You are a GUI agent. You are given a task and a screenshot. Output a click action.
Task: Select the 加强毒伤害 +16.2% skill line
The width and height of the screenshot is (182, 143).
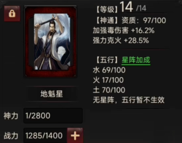pyautogui.click(x=123, y=31)
